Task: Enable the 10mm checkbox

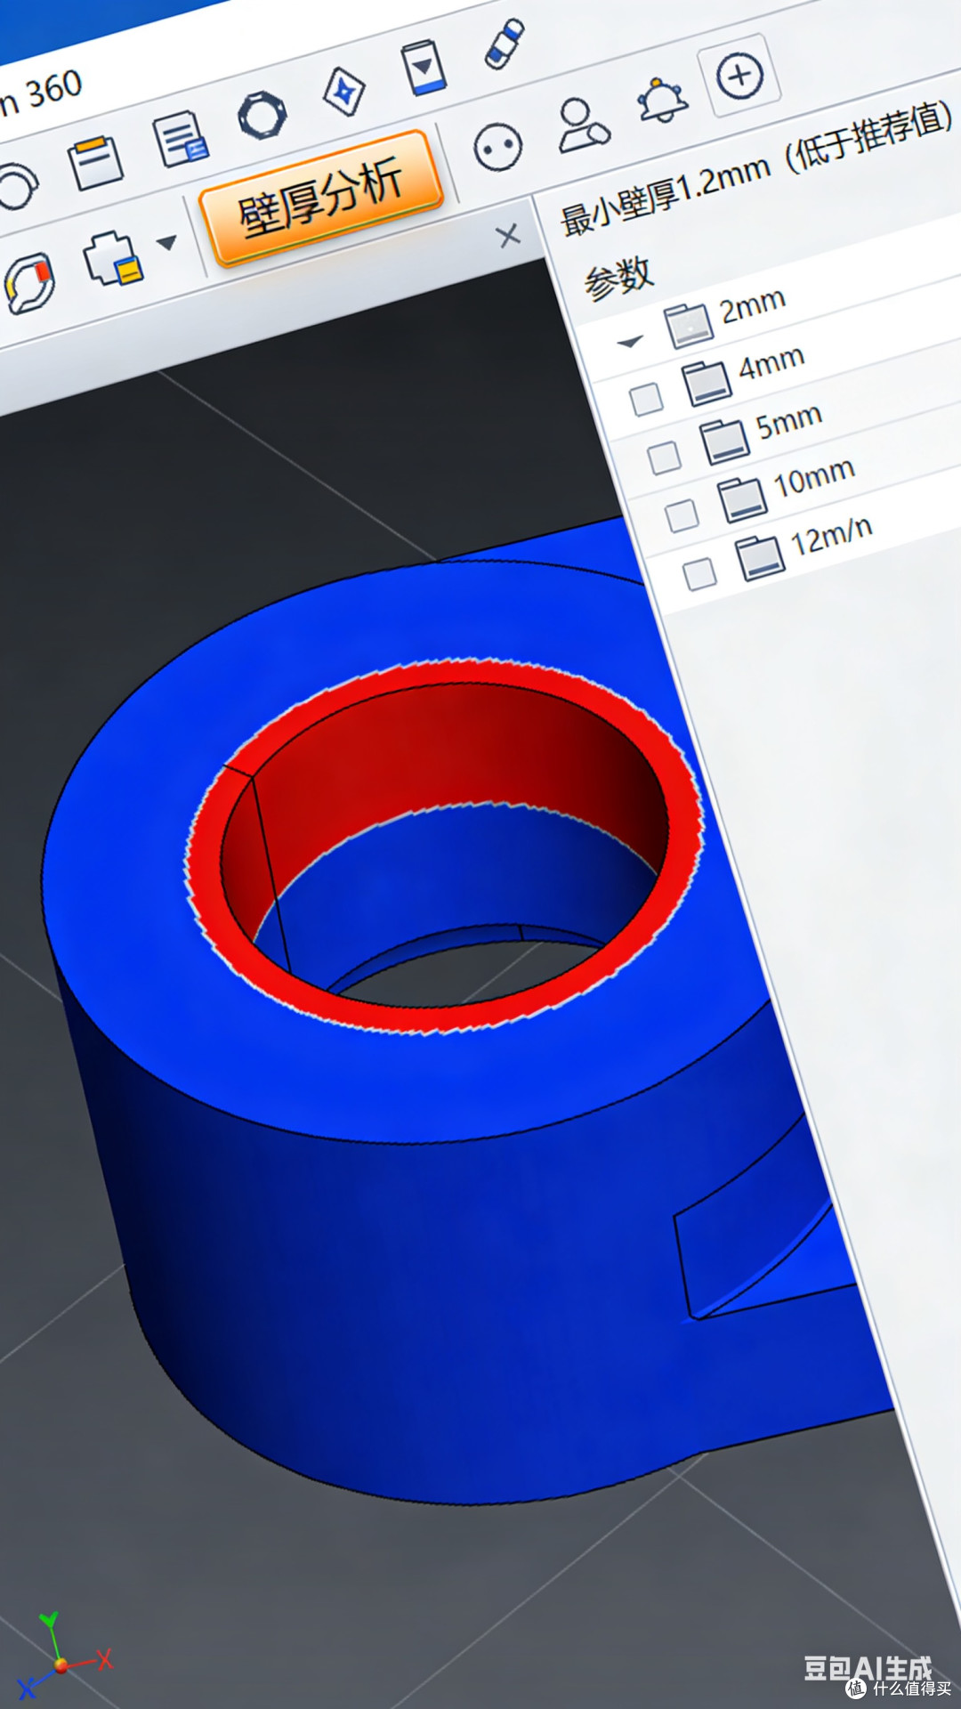Action: point(682,514)
